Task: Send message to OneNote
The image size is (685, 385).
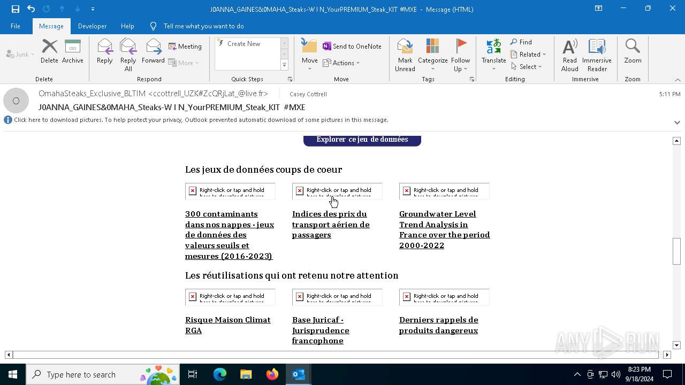Action: 352,47
